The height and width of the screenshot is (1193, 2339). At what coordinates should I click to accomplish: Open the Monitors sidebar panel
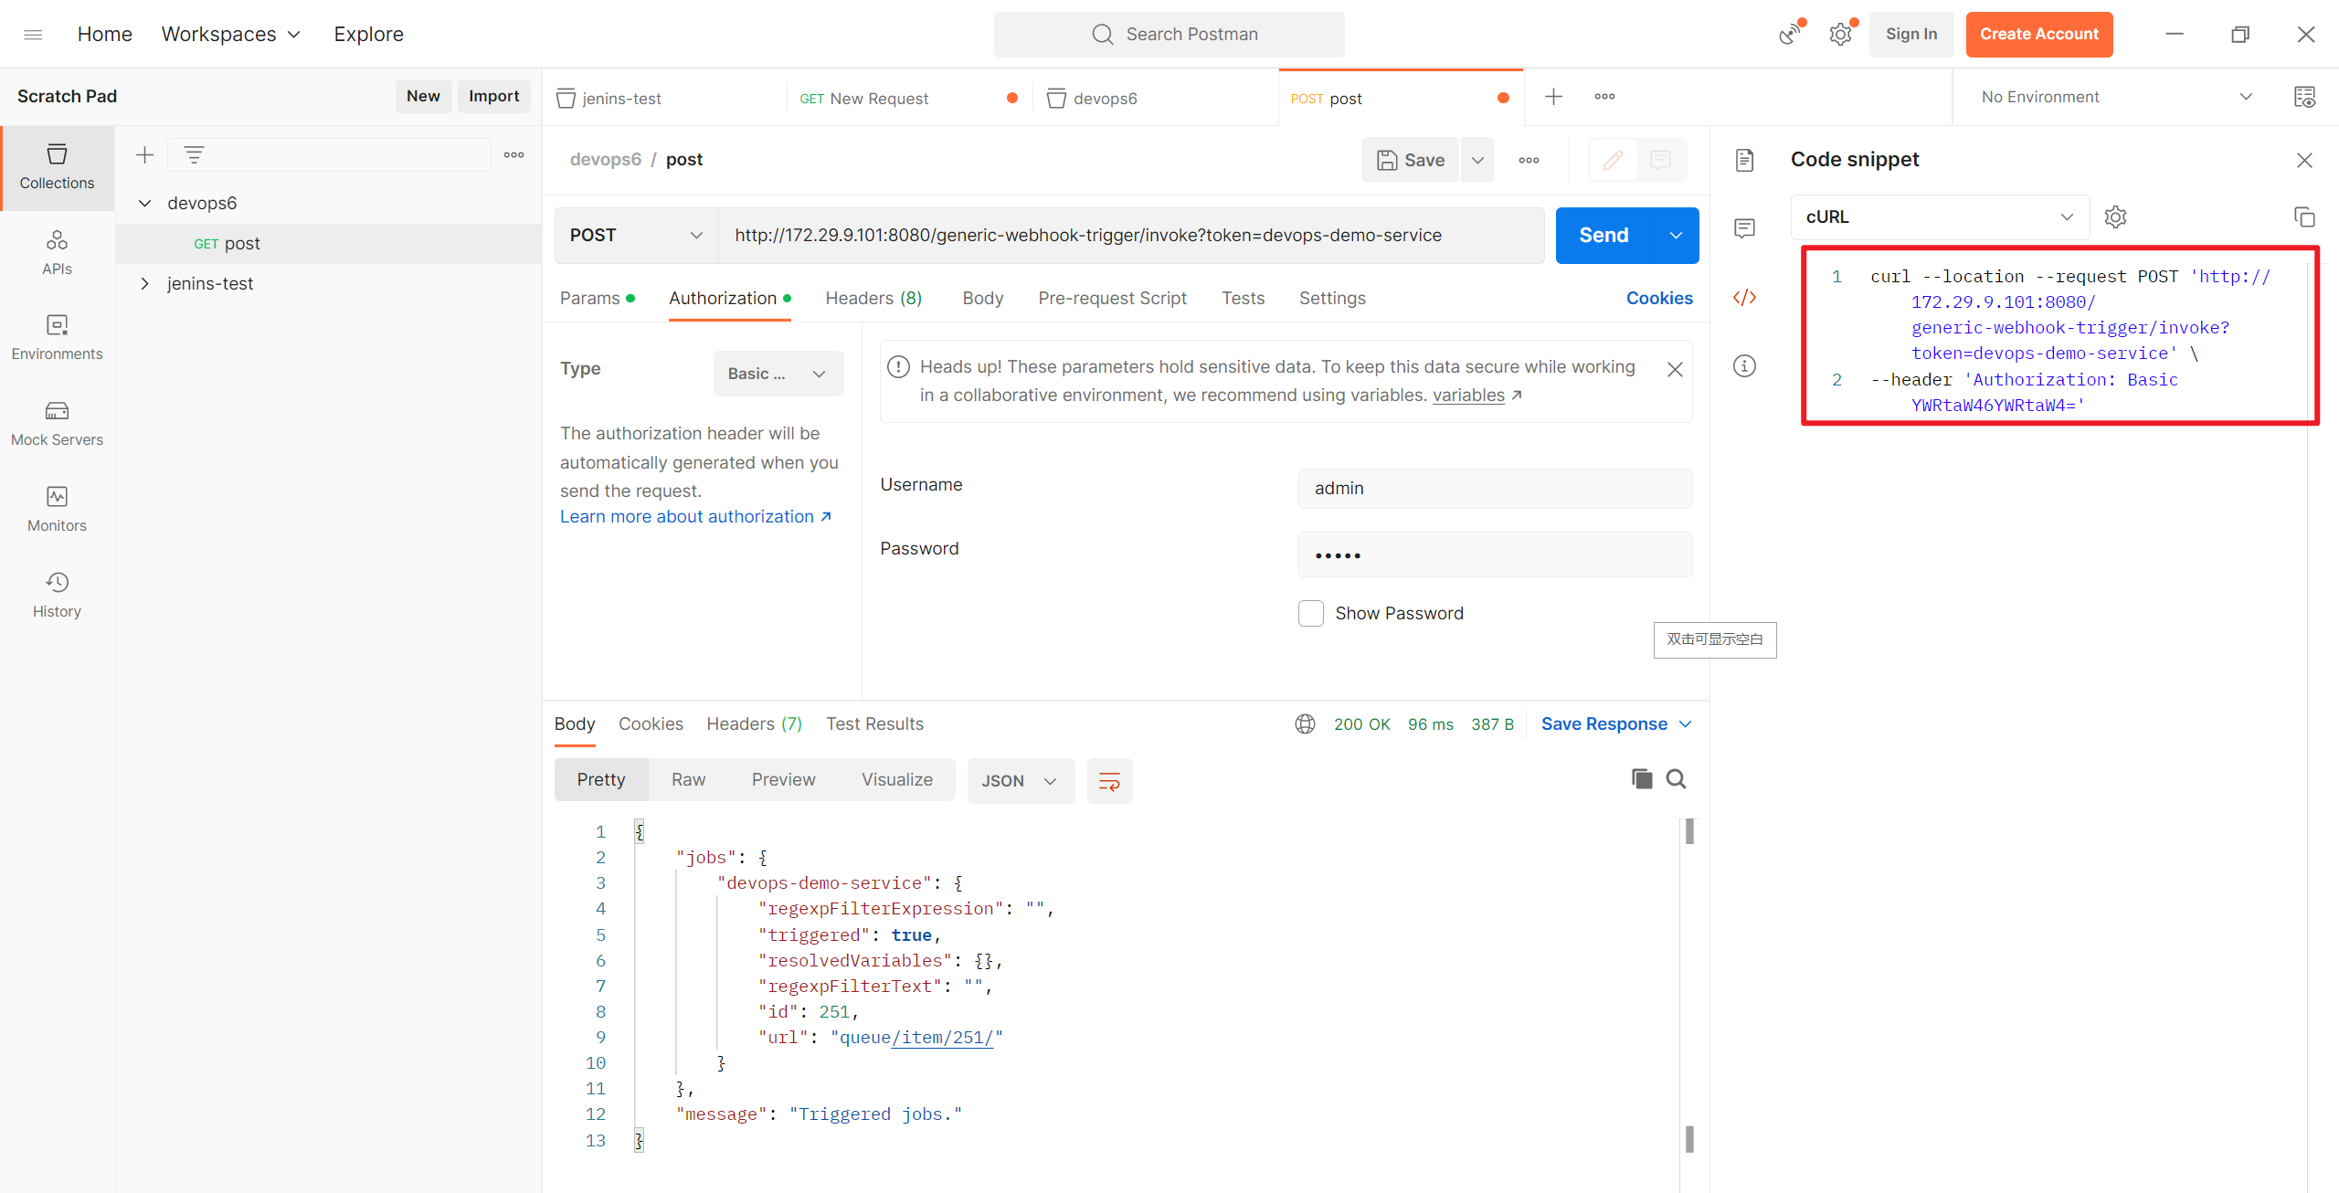click(57, 510)
